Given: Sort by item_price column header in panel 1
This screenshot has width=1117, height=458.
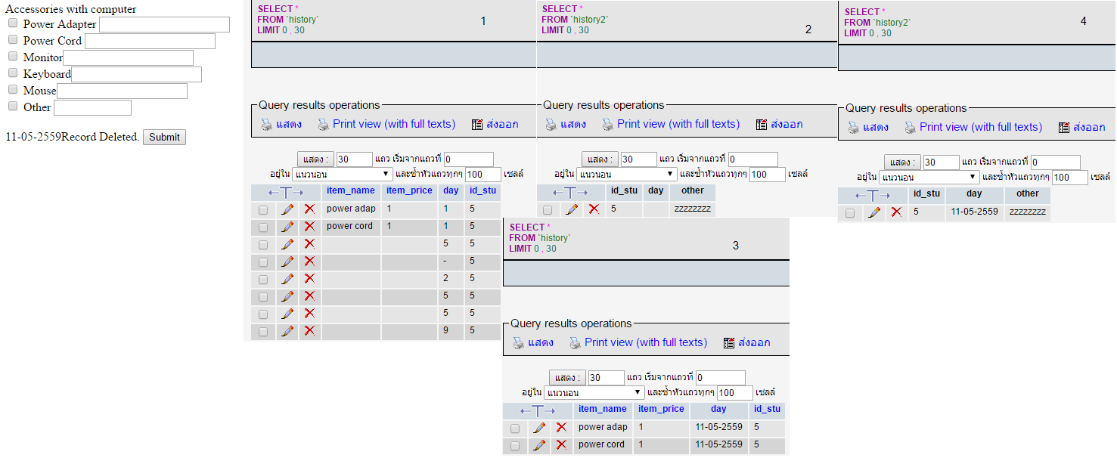Looking at the screenshot, I should (x=409, y=190).
